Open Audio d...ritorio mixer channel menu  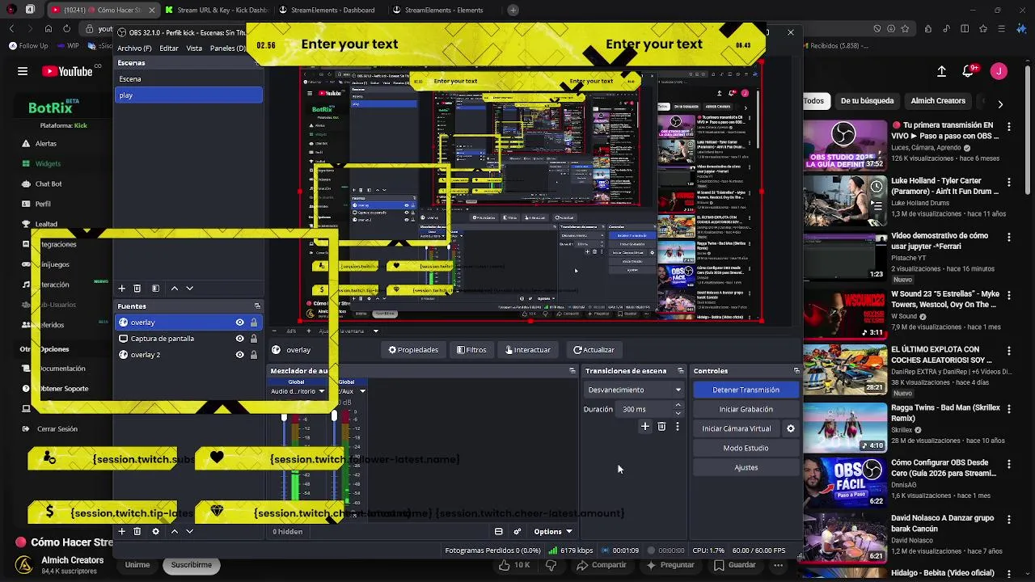tap(321, 391)
